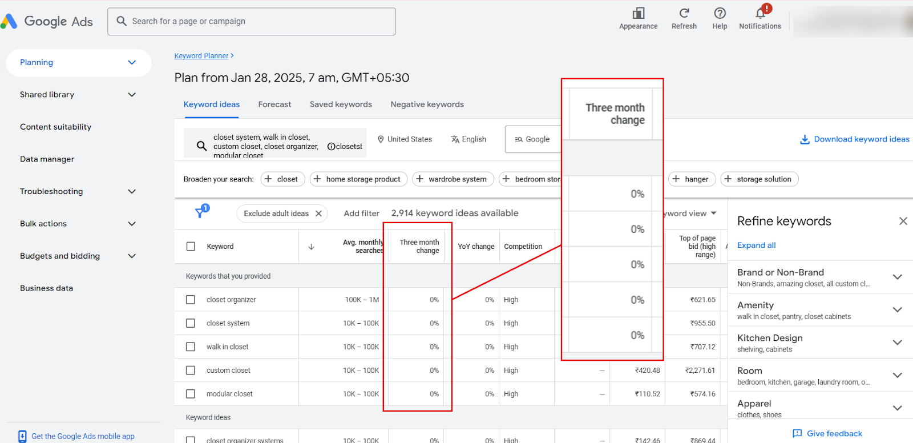The width and height of the screenshot is (913, 443).
Task: Open the Negative keywords tab
Action: tap(427, 104)
